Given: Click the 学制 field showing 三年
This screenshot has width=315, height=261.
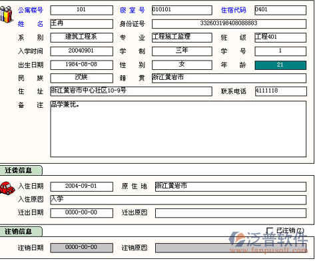Looking at the screenshot, I should coord(182,51).
